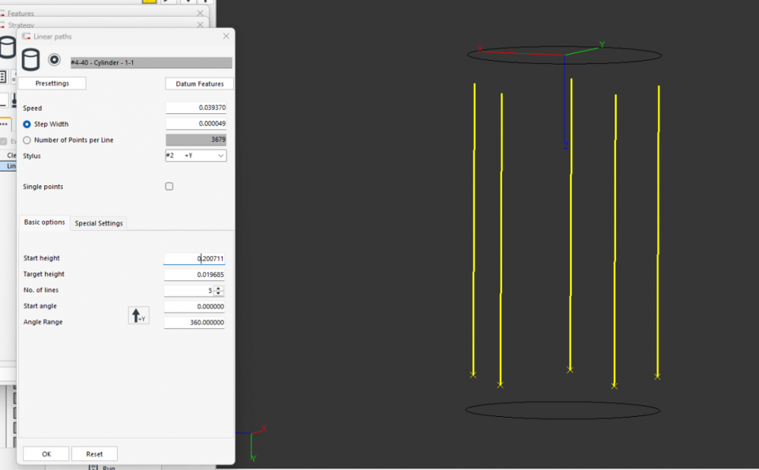Screen dimensions: 759x470
Task: Click the +Y arrow direction button
Action: 138,315
